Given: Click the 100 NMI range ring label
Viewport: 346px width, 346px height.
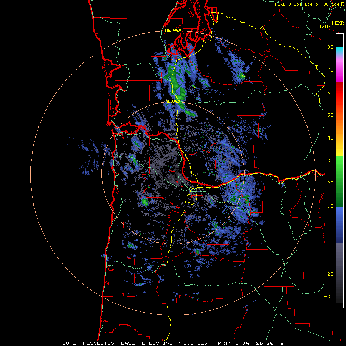Looking at the screenshot, I should click(173, 30).
